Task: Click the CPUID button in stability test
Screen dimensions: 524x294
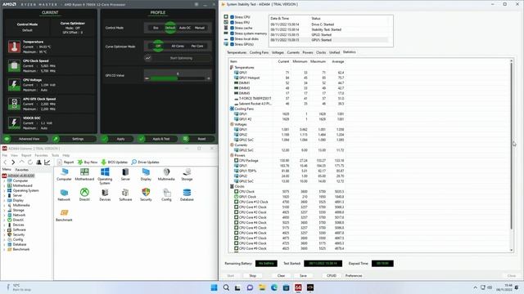Action: click(x=332, y=276)
